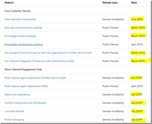Viewport: 152px width, 124px height.
Task: Click General Availability for Unified routing row
Action: [x=113, y=103]
